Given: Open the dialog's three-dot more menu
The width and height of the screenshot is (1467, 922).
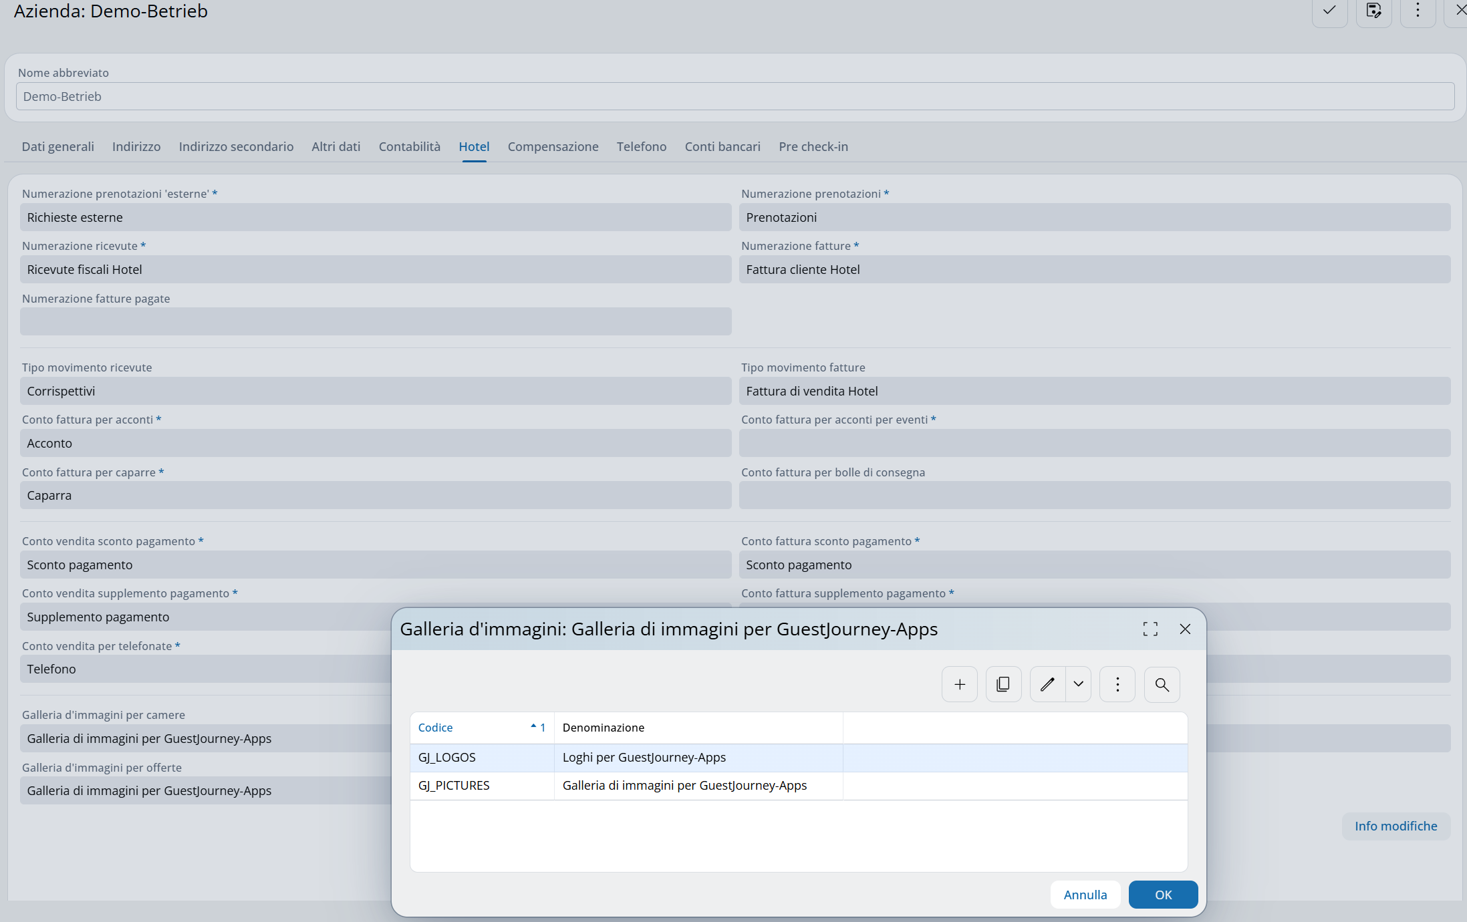Looking at the screenshot, I should tap(1117, 684).
